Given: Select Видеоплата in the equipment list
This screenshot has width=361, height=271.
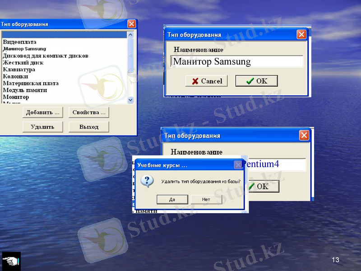Looking at the screenshot, I should (x=20, y=42).
